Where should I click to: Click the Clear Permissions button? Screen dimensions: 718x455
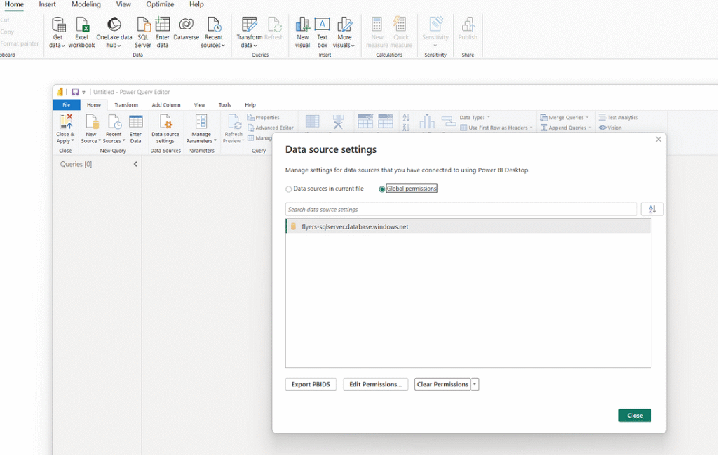pos(443,384)
